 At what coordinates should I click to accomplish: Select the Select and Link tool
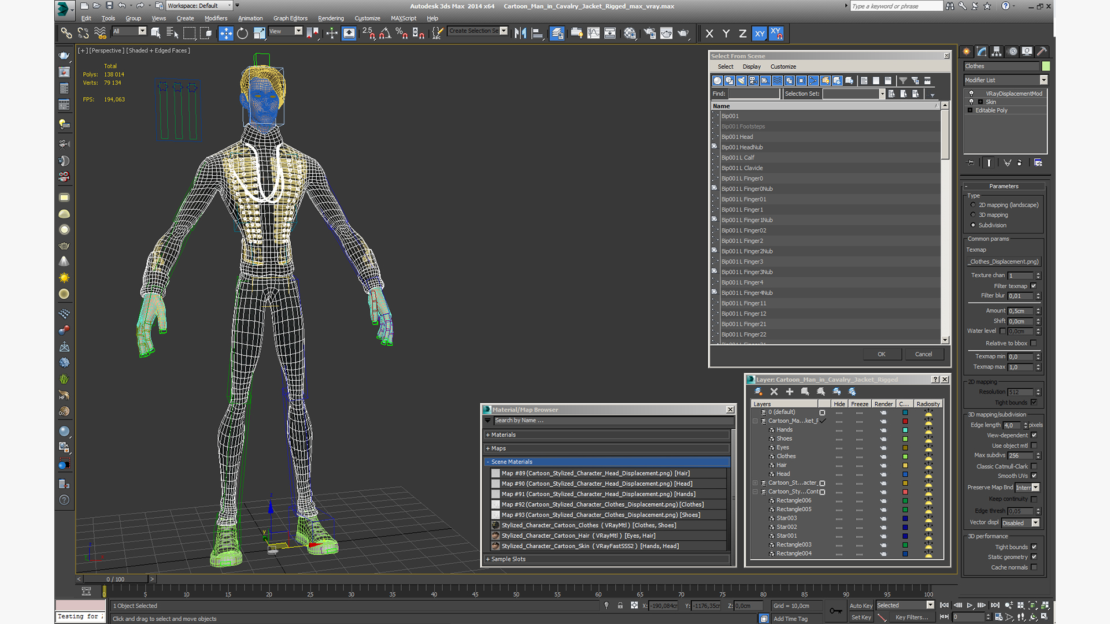coord(66,33)
